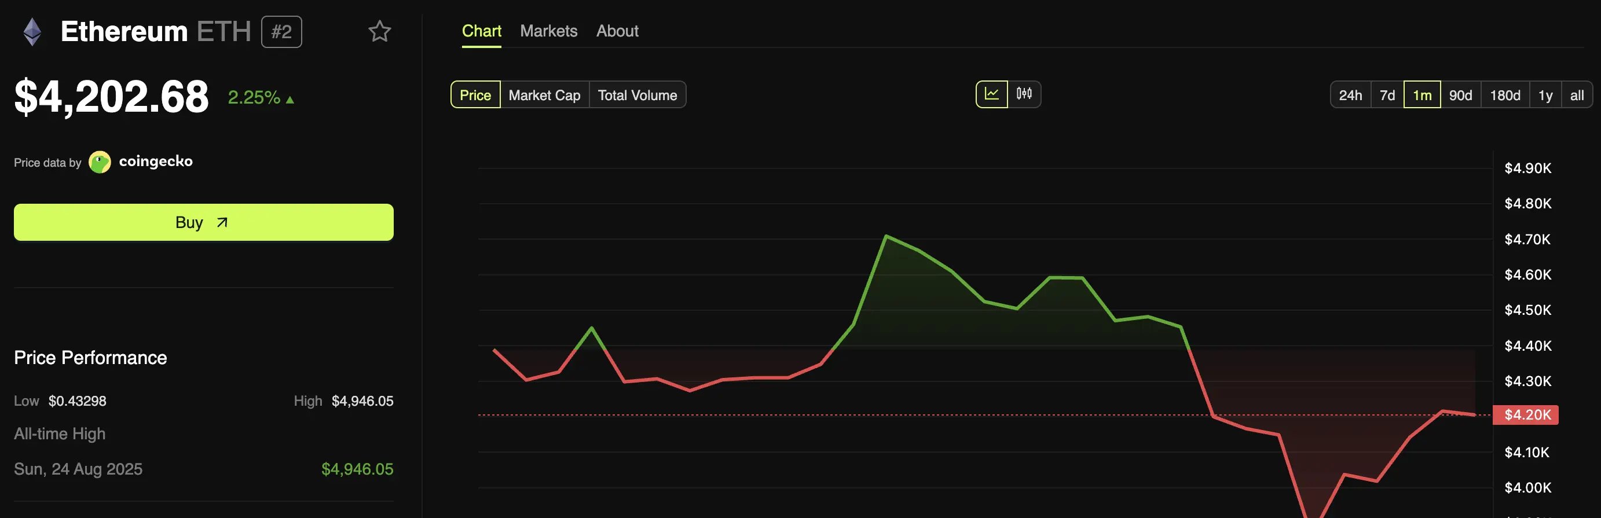Select the Market Cap chart metric
This screenshot has width=1601, height=518.
[x=544, y=95]
